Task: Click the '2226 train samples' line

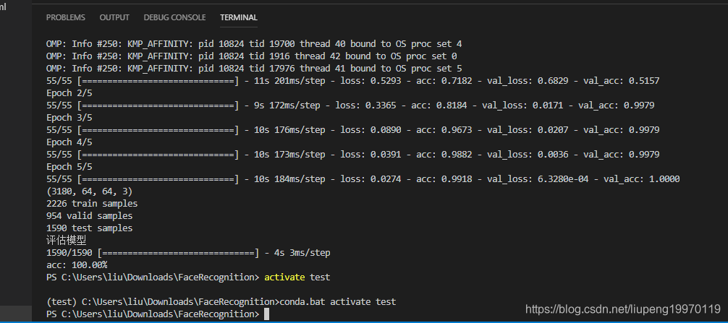Action: 92,204
